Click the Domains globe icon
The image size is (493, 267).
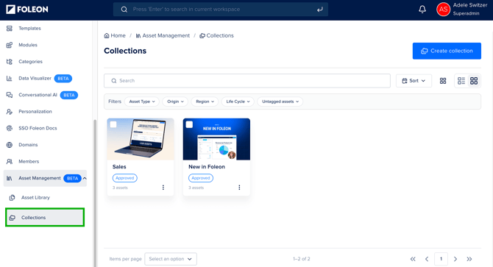click(x=10, y=145)
